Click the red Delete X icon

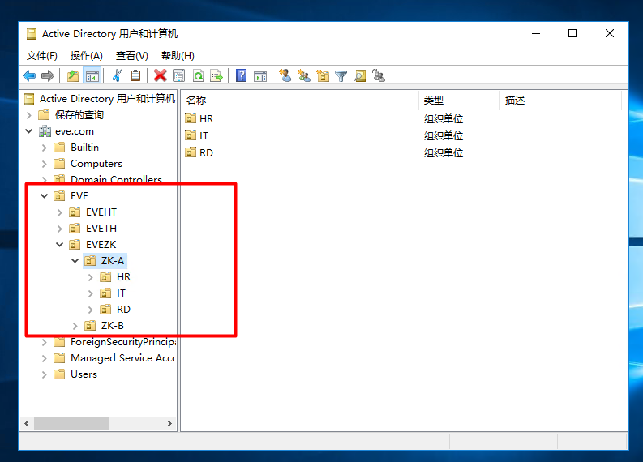point(161,76)
